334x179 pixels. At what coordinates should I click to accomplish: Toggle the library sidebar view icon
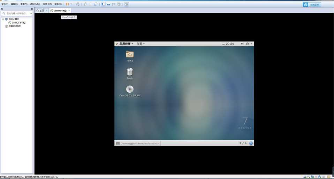point(103,4)
